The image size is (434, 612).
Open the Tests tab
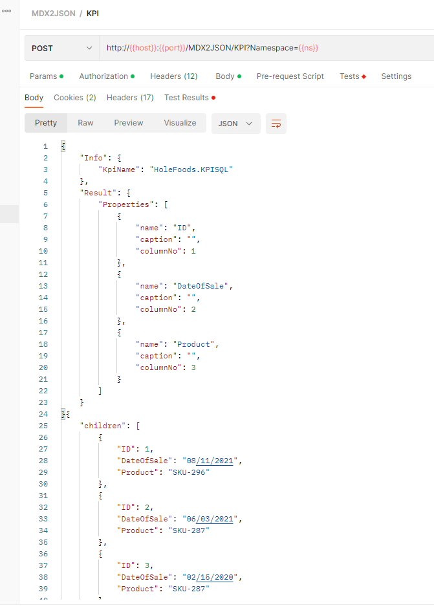pyautogui.click(x=349, y=76)
